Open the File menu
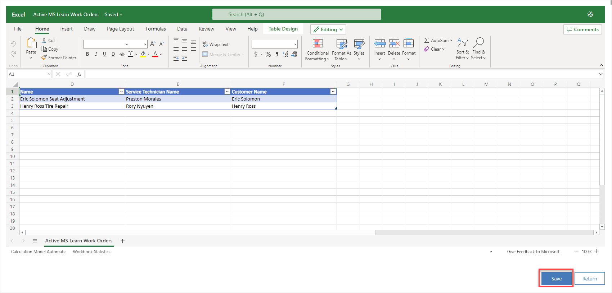612x293 pixels. pos(18,29)
